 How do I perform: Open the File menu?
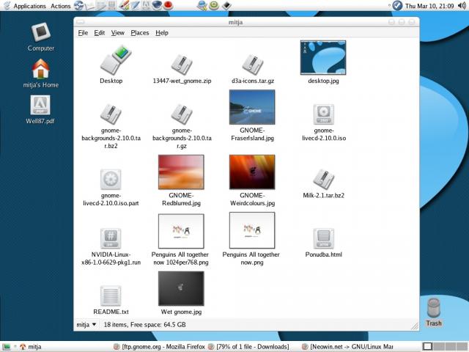83,32
